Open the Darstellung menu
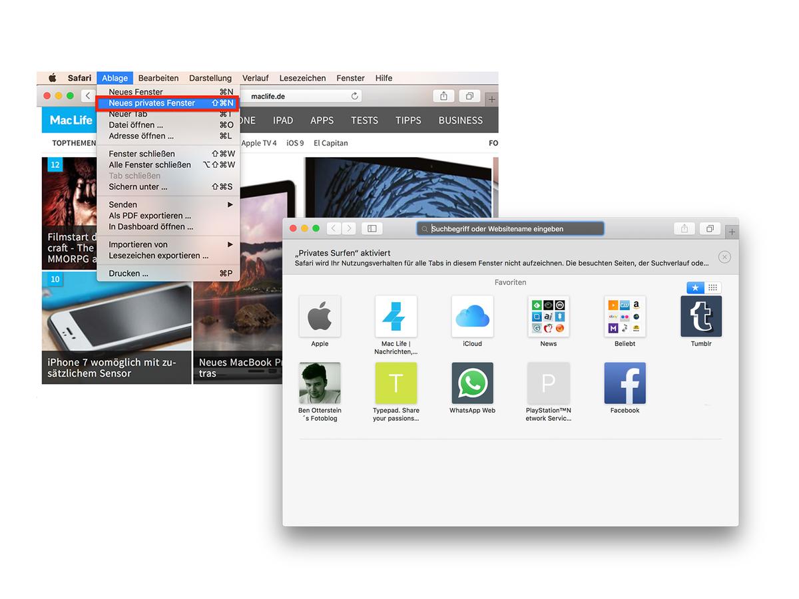Image resolution: width=799 pixels, height=599 pixels. (210, 78)
